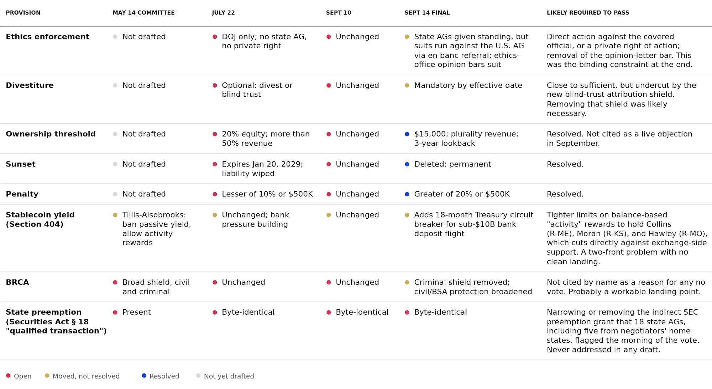Click the 'LIKELY REQUIRED TO PASS' column header
Screen dimensions: 712x389
(588, 12)
